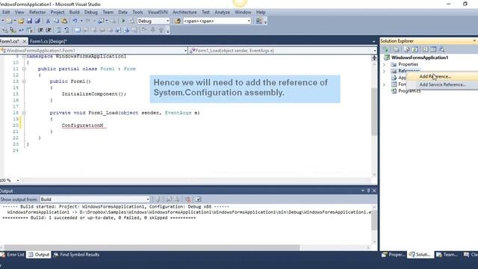Open the Analyze menu
The width and height of the screenshot is (478, 269).
[x=222, y=12]
